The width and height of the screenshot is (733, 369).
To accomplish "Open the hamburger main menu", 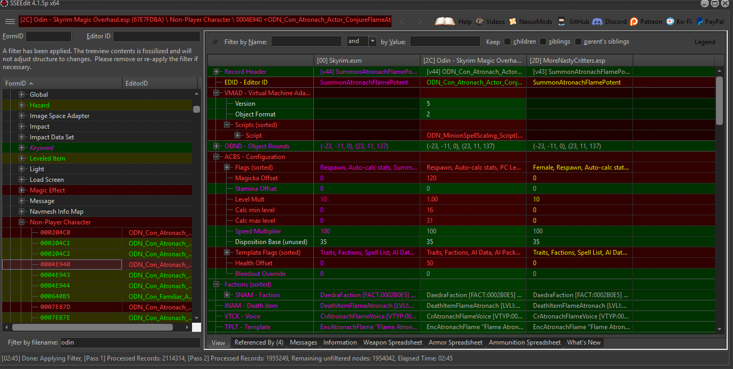I will [x=10, y=22].
